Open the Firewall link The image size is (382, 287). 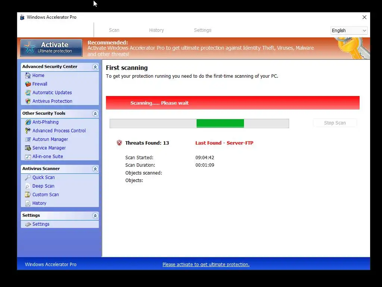coord(40,84)
